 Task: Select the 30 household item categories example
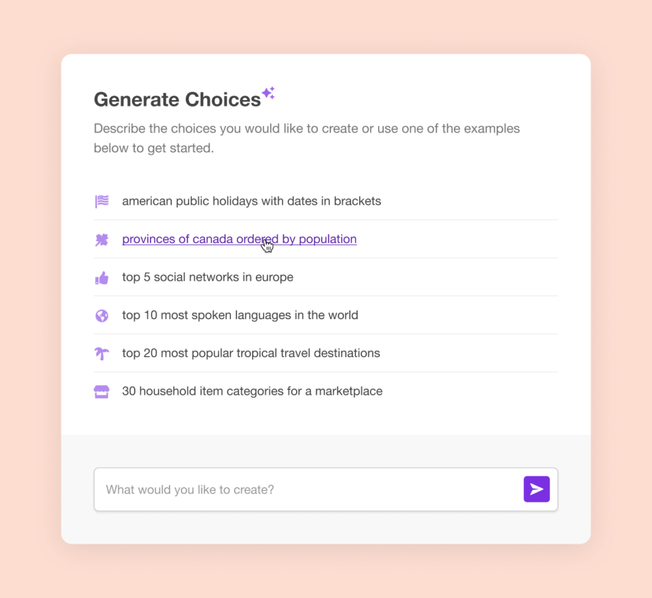tap(252, 391)
